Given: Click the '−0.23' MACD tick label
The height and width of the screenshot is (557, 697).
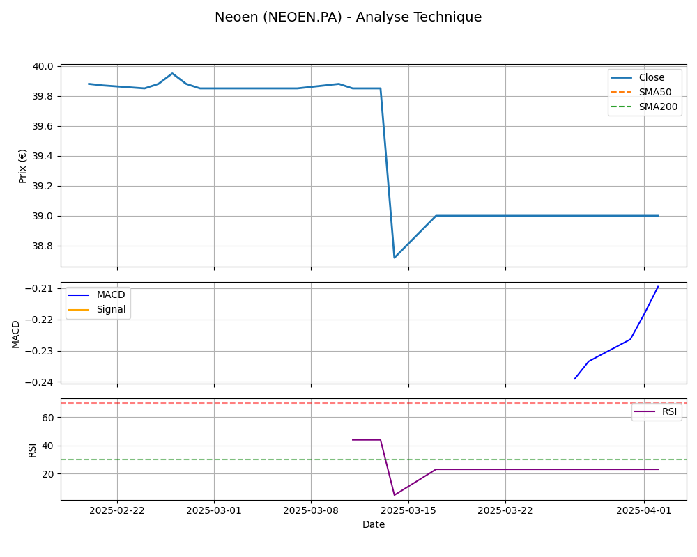Looking at the screenshot, I should pyautogui.click(x=39, y=352).
